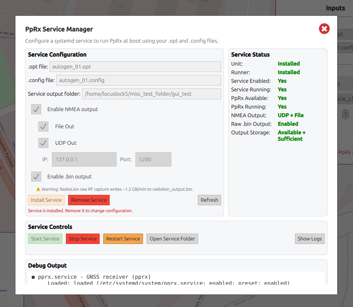Click the IP address field
This screenshot has width=353, height=307.
click(84, 159)
